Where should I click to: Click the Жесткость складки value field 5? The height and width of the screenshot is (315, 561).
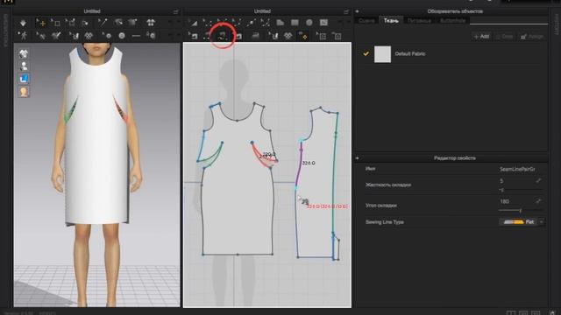point(515,181)
